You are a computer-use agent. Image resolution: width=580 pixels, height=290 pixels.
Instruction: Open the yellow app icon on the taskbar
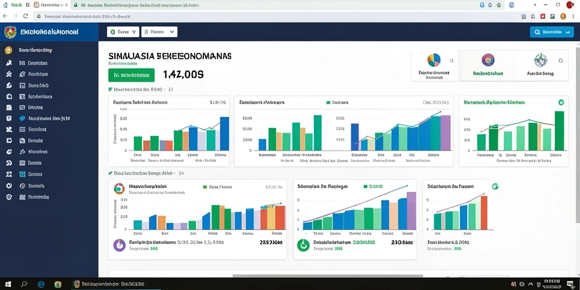(58, 284)
